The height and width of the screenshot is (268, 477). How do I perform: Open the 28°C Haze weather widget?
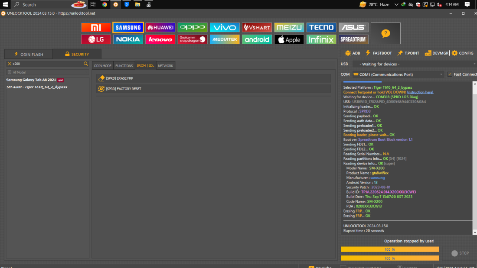click(375, 5)
